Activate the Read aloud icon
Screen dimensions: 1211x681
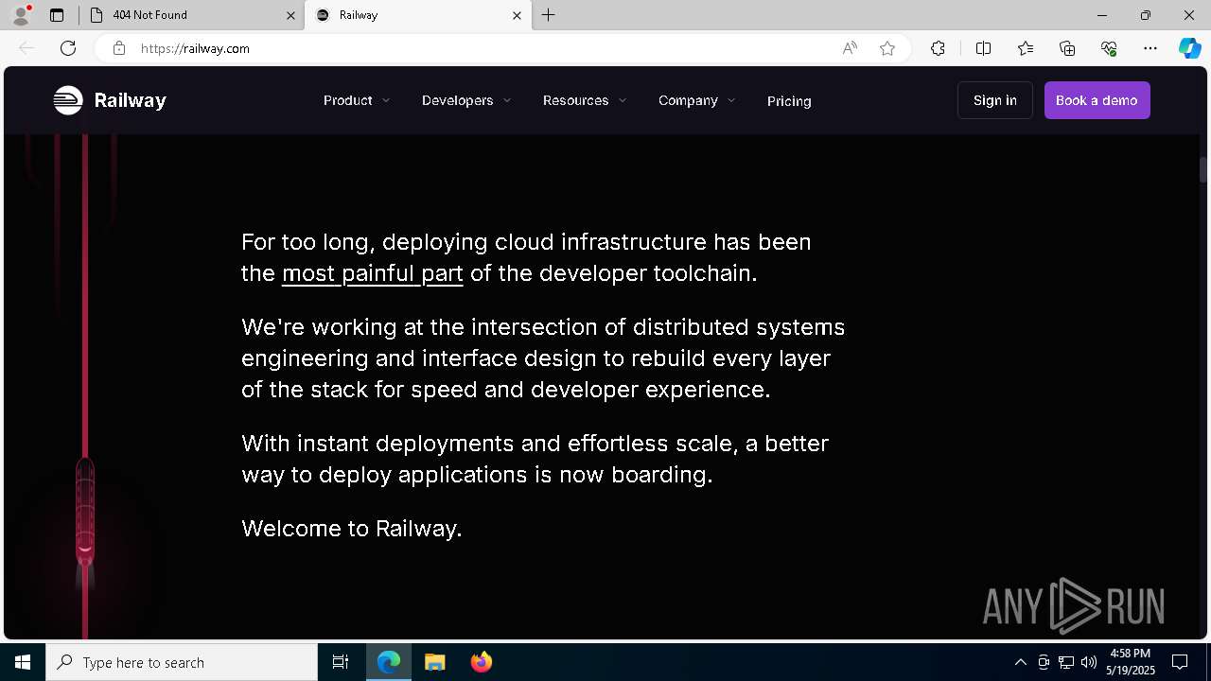click(850, 48)
